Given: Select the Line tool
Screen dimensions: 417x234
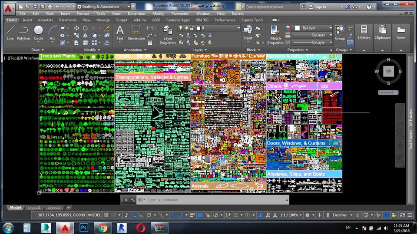Looking at the screenshot, I should tap(10, 33).
